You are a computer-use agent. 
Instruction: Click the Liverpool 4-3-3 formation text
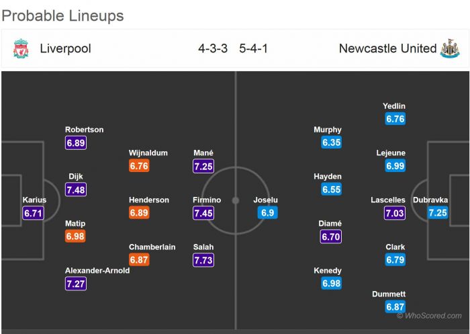click(214, 48)
